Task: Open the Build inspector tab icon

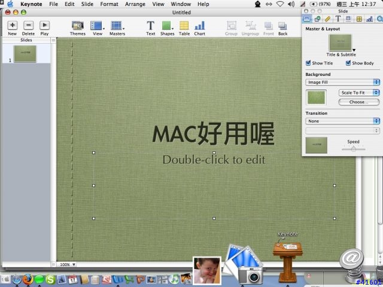Action: tap(317, 19)
